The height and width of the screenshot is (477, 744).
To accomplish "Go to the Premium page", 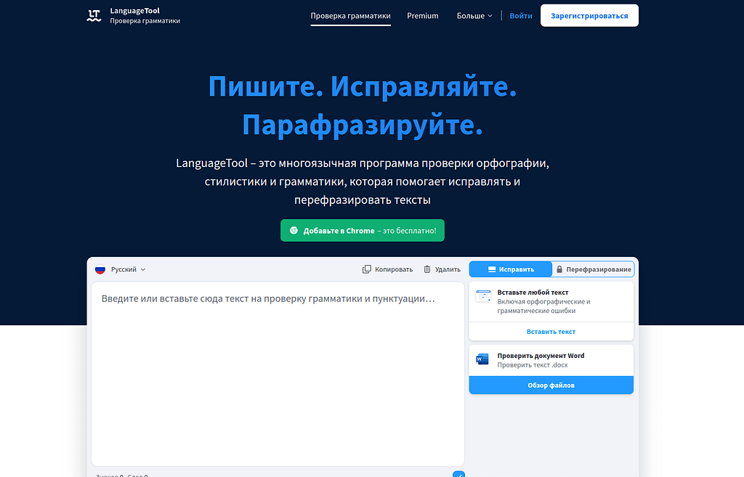I will click(x=423, y=16).
